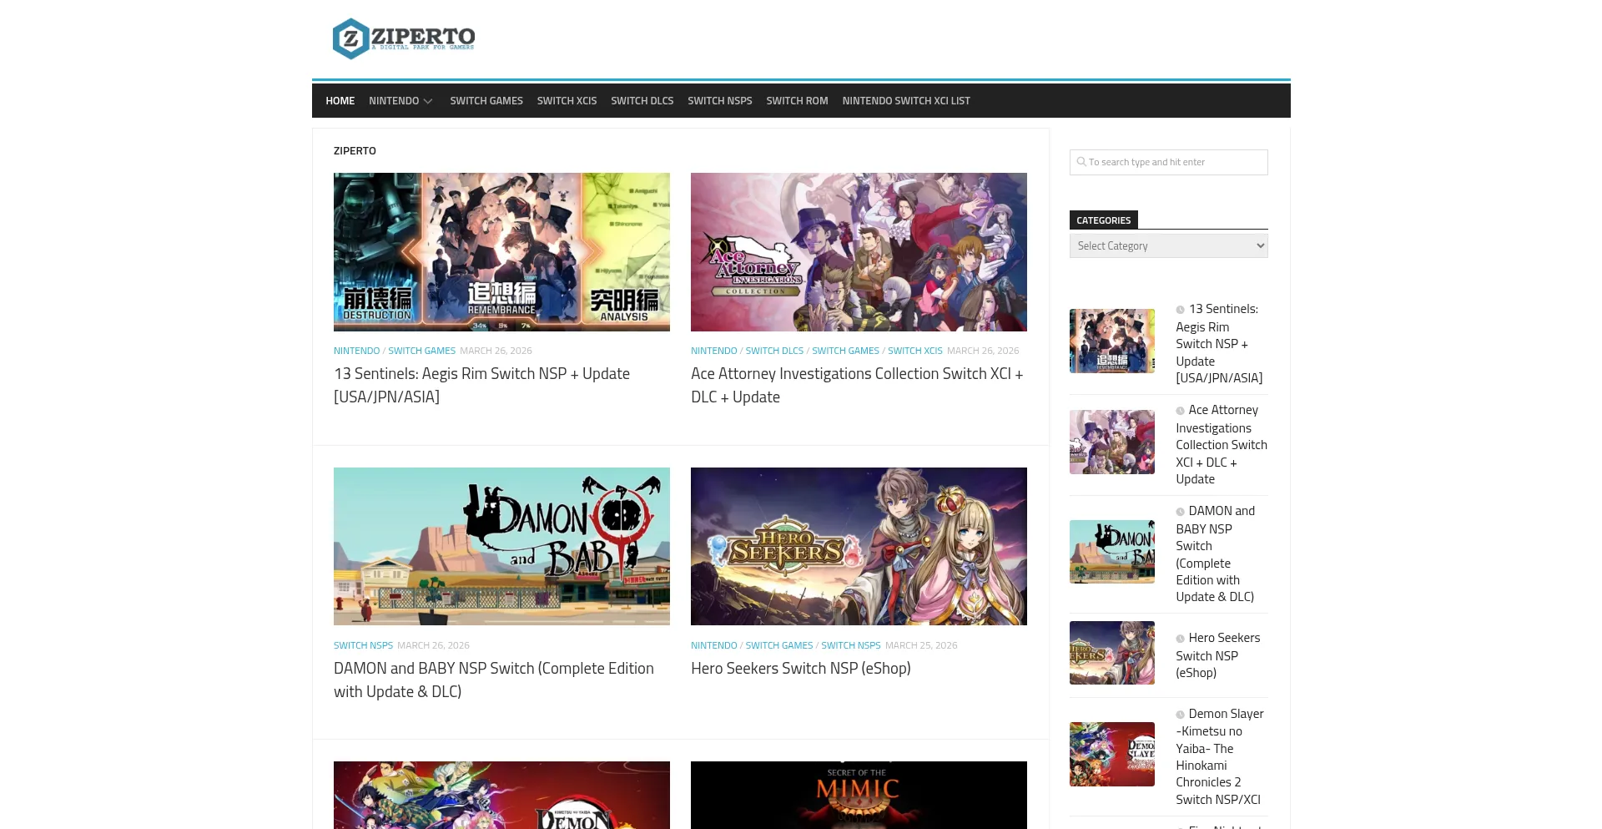Open Ace Attorney Investigations main cover image

coord(859,252)
